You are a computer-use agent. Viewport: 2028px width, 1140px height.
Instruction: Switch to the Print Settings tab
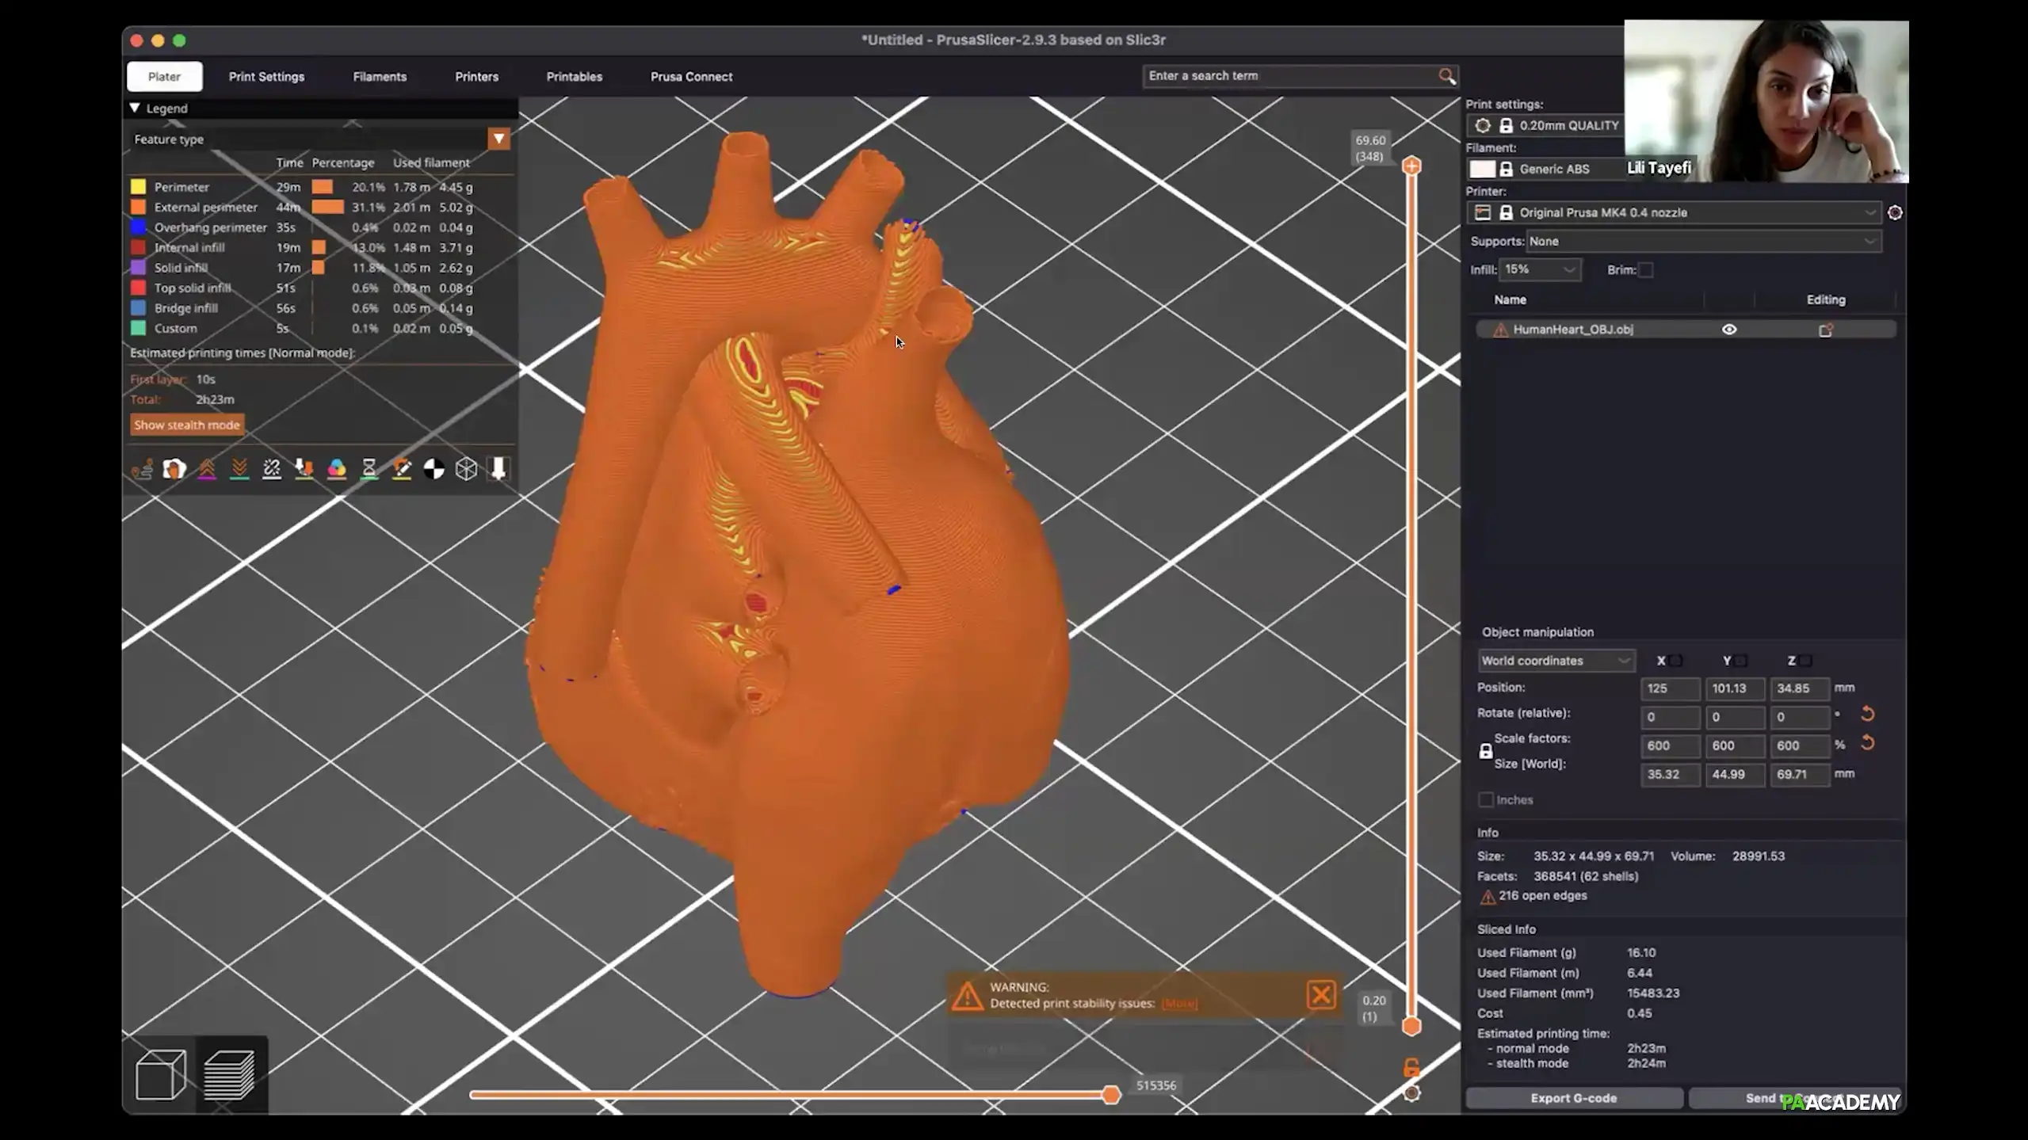click(x=266, y=77)
